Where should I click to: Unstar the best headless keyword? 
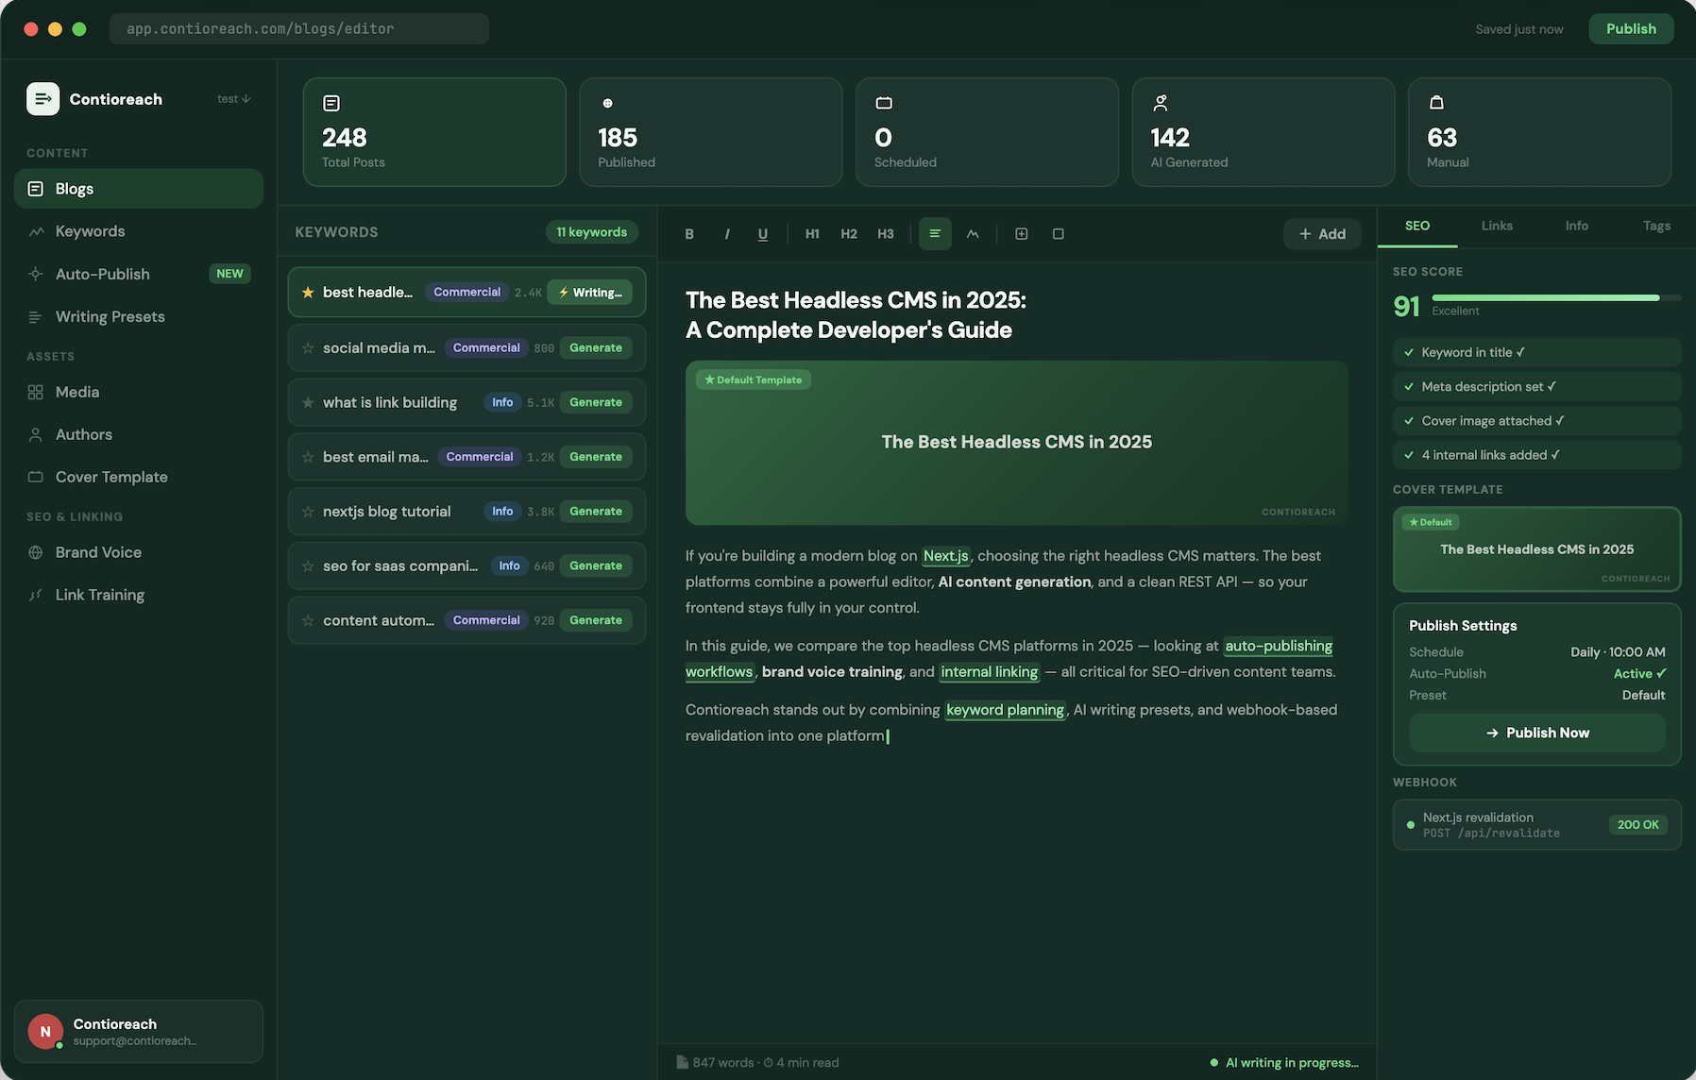[308, 293]
